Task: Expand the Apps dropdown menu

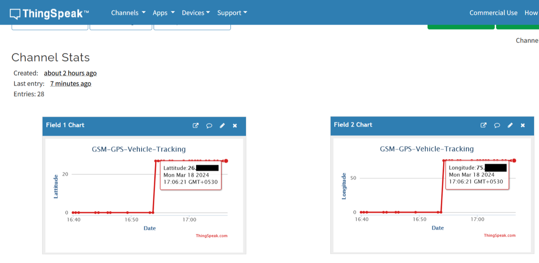Action: (164, 13)
